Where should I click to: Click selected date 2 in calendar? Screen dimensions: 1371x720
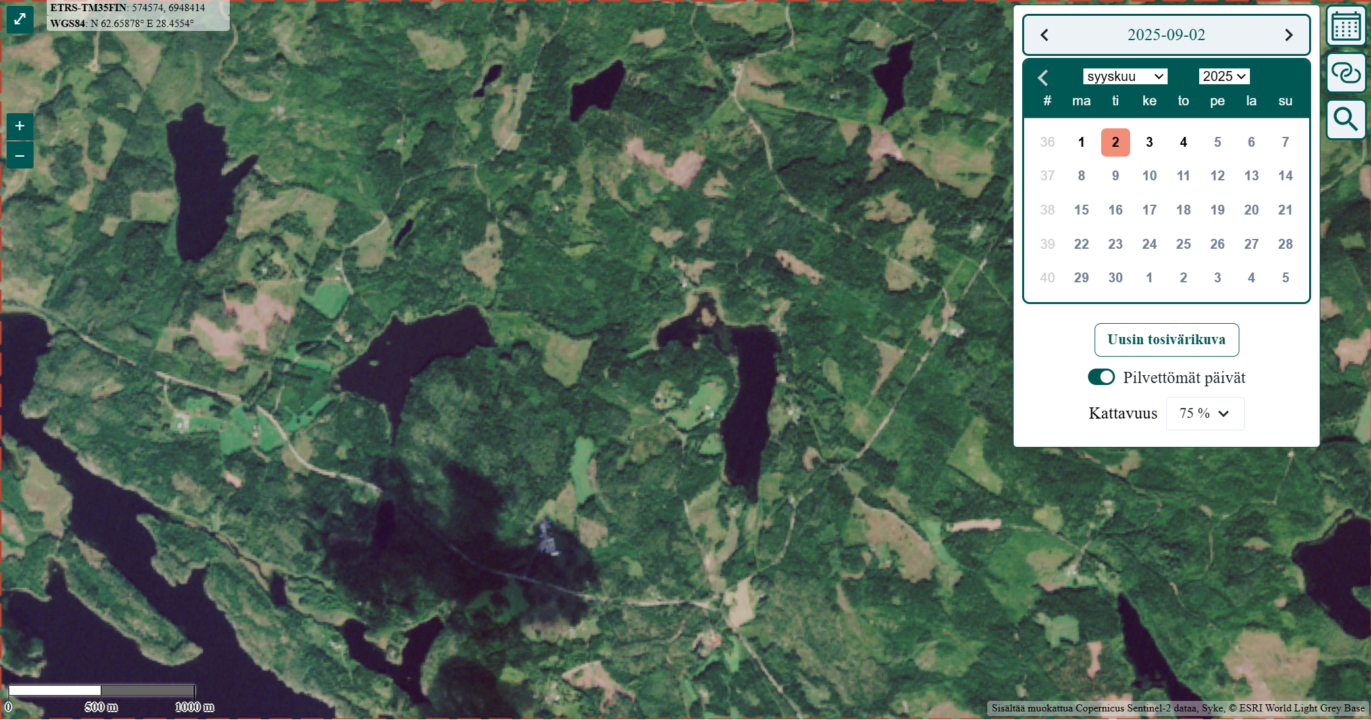tap(1115, 142)
